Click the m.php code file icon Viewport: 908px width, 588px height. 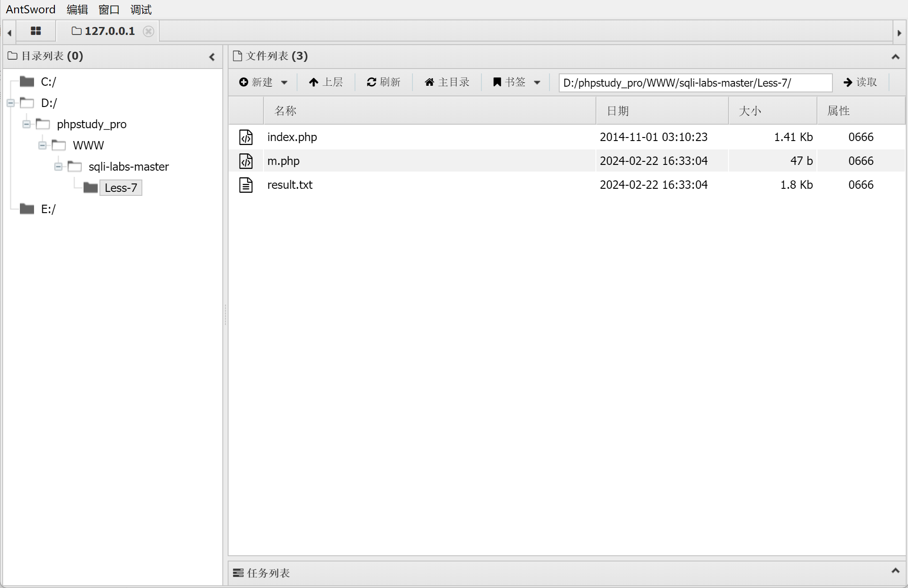pyautogui.click(x=246, y=161)
